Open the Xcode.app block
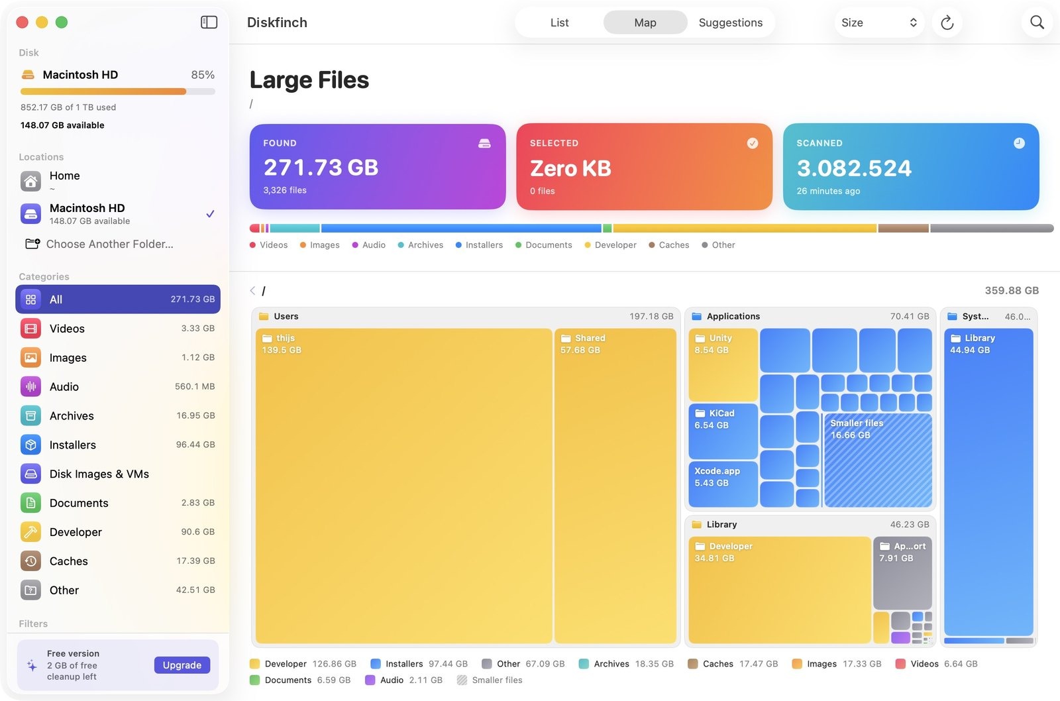The image size is (1060, 701). coord(723,484)
